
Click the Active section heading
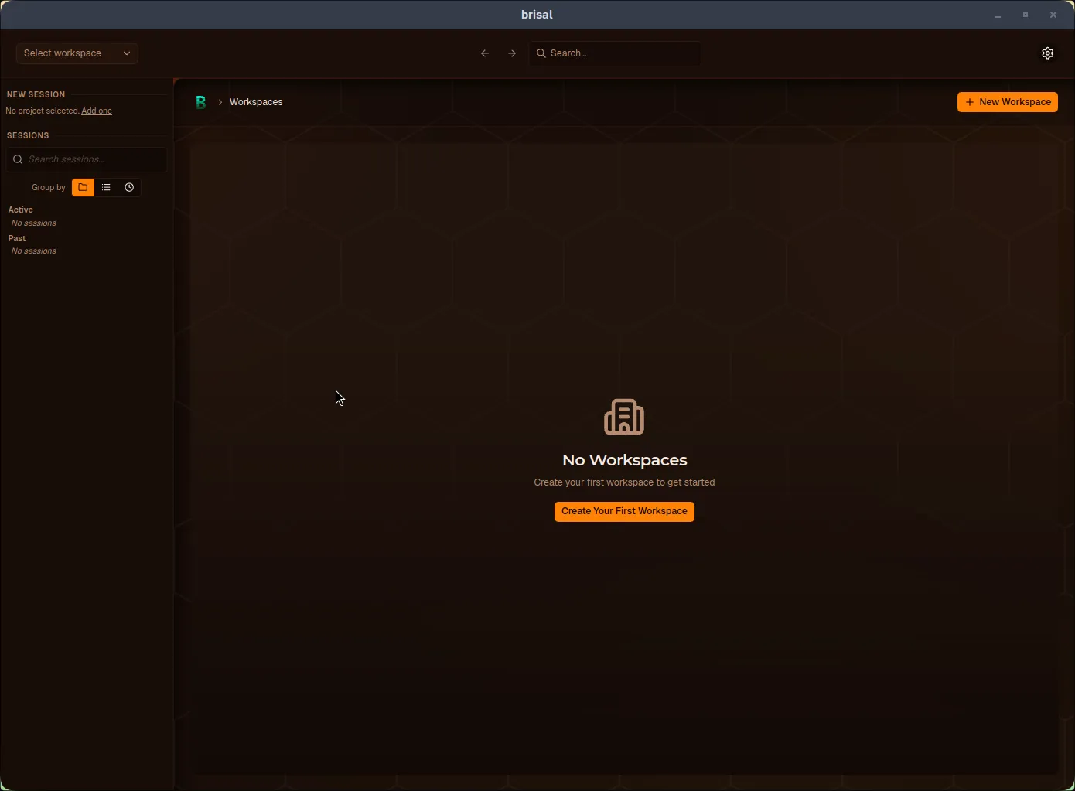point(20,210)
